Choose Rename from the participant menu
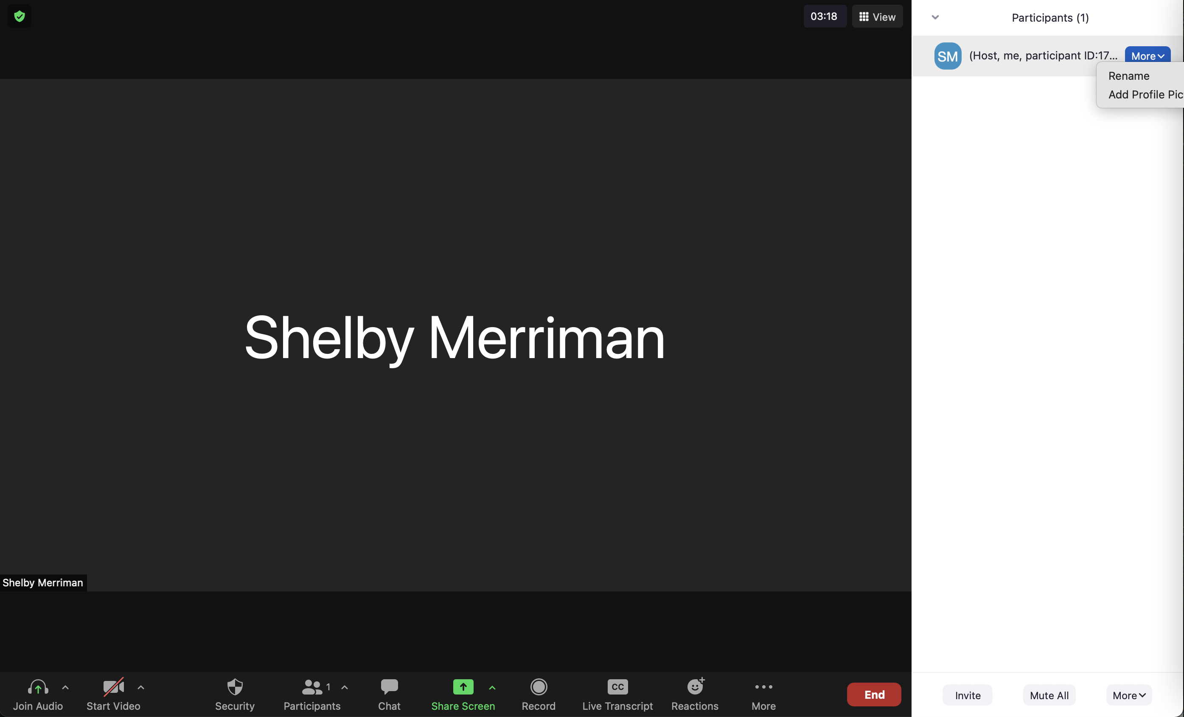Viewport: 1184px width, 717px height. click(1129, 76)
